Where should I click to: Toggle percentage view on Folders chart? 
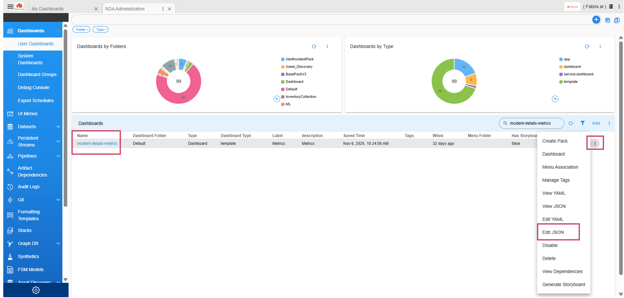tap(276, 99)
